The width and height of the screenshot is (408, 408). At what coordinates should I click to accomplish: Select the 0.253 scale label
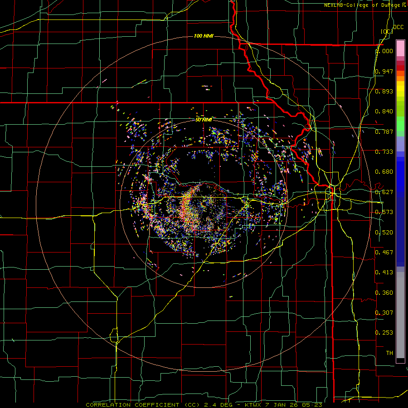click(x=384, y=333)
